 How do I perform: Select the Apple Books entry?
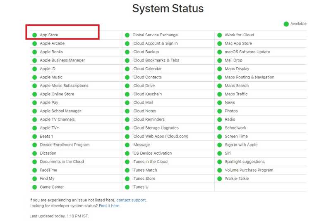pyautogui.click(x=51, y=52)
